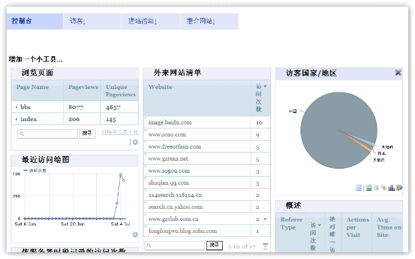Go to next page of website list
This screenshot has width=415, height=259.
click(266, 246)
